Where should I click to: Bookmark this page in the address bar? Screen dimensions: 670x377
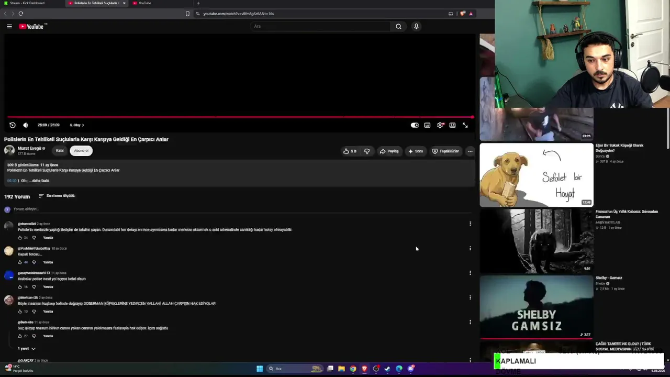pyautogui.click(x=187, y=14)
